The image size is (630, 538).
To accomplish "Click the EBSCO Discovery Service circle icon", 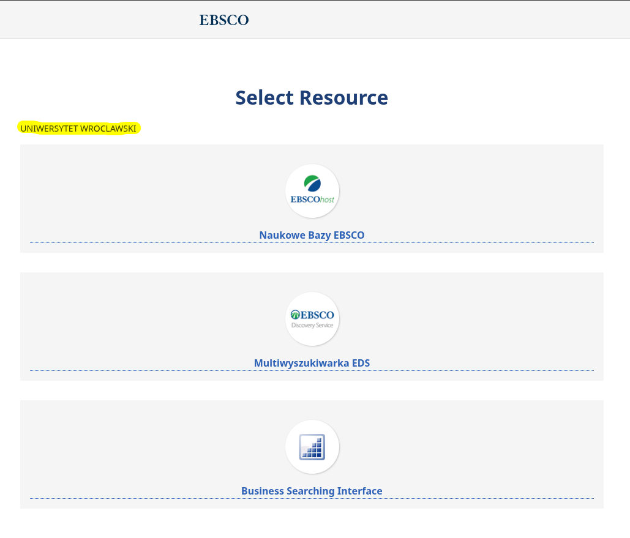I will point(312,318).
